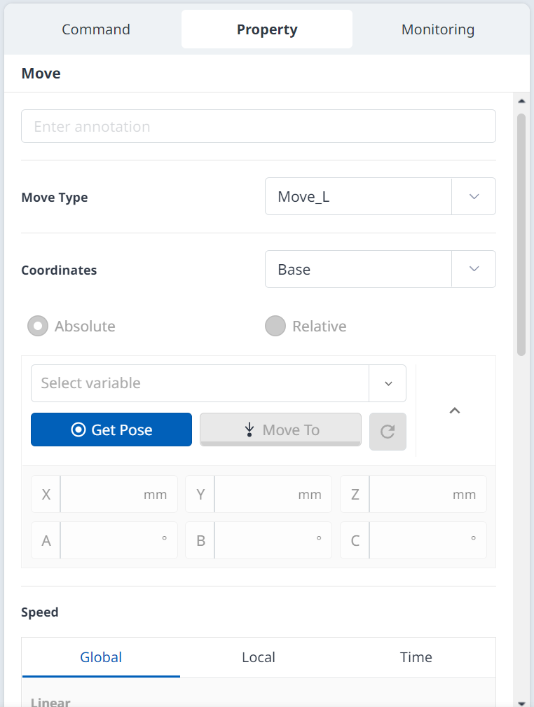Click the refresh pose icon button

[x=388, y=432]
